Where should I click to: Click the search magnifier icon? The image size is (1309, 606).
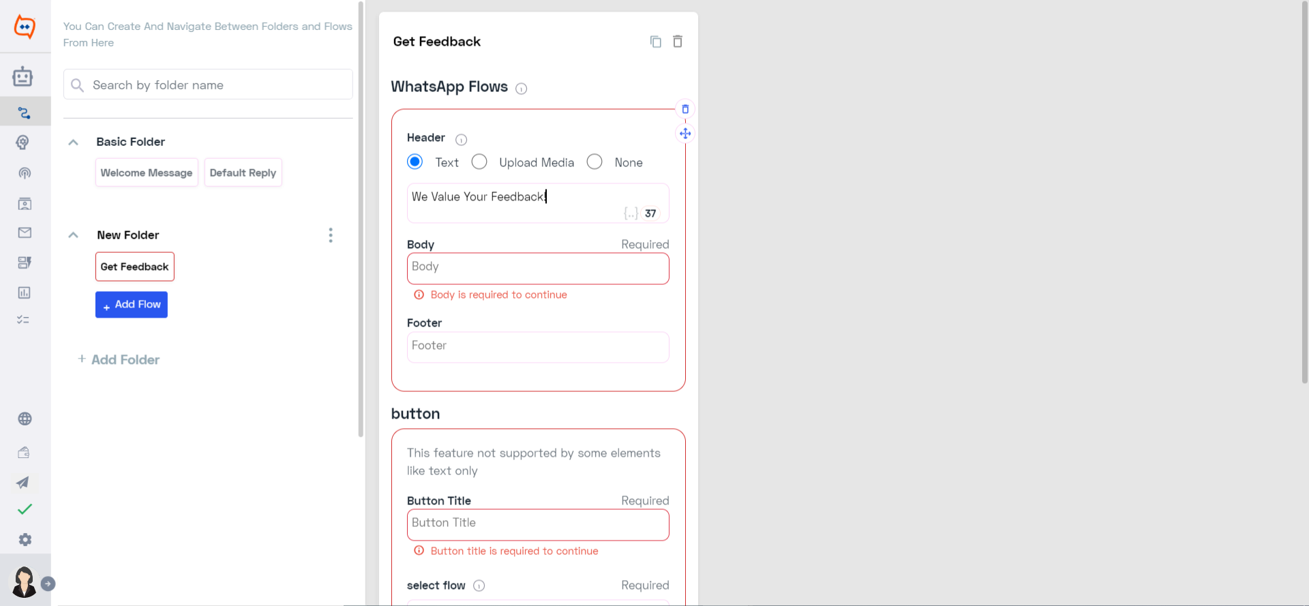(78, 85)
